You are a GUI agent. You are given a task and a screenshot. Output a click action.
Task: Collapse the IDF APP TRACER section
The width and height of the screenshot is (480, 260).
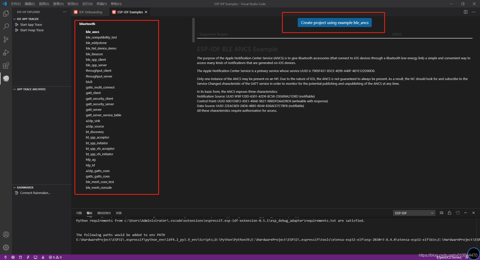click(x=14, y=19)
